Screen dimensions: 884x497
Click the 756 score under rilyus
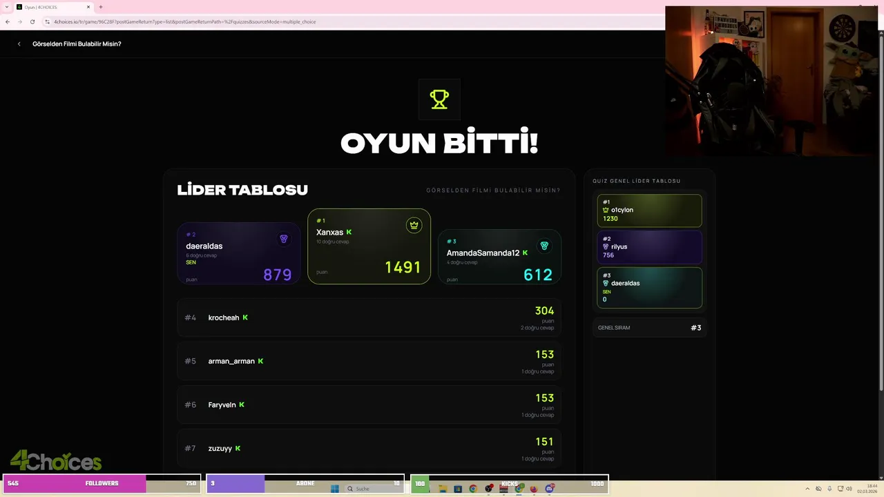pos(608,255)
